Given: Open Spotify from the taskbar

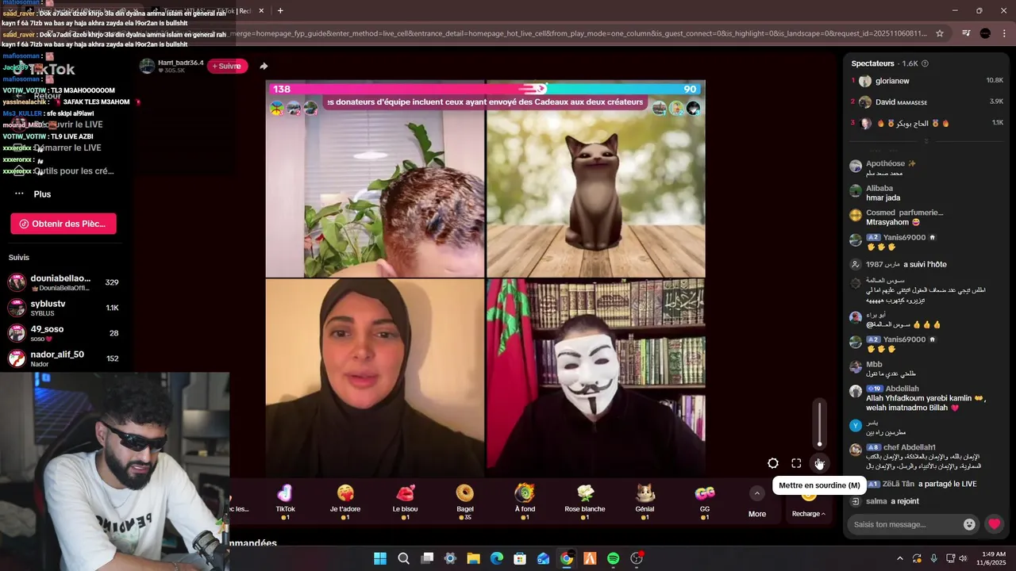Looking at the screenshot, I should 613,558.
